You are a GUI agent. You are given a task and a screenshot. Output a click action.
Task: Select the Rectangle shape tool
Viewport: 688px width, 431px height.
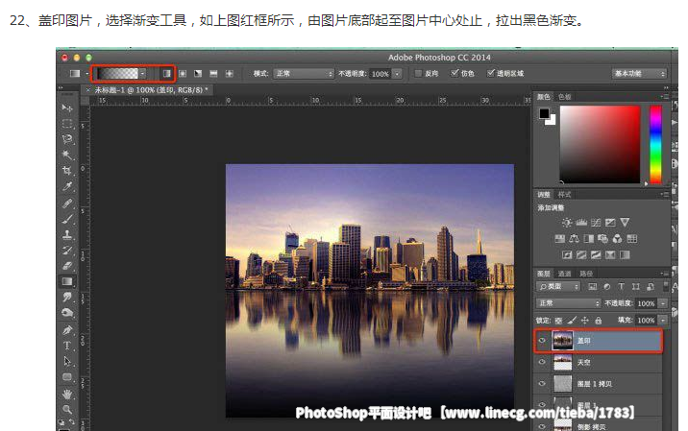66,377
